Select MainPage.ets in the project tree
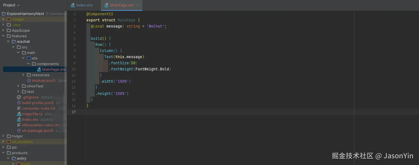The image size is (419, 165). tap(35, 69)
